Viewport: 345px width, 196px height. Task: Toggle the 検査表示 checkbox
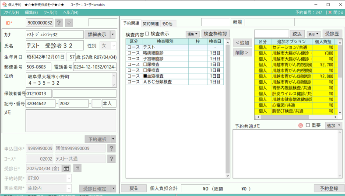[147, 34]
